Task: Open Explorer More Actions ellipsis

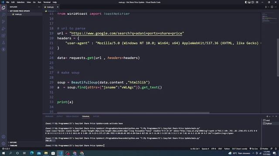Action: [x=39, y=7]
